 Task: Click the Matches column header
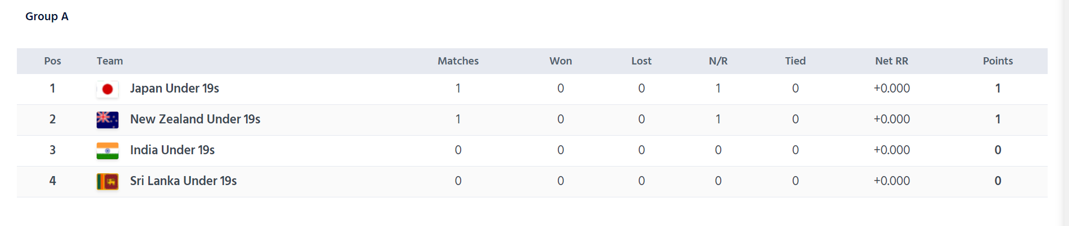point(458,61)
